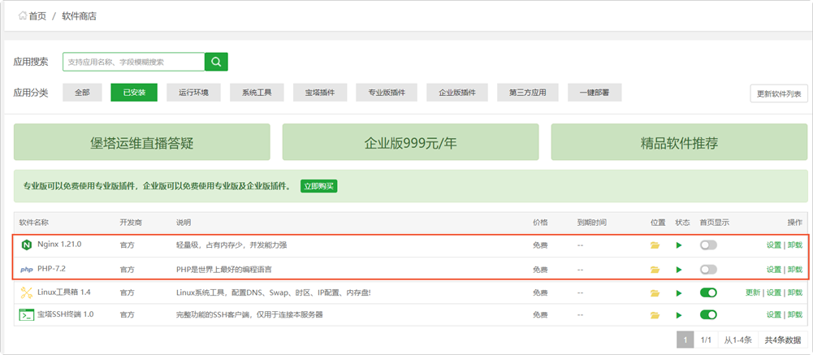Click the 软件名称 column header
The image size is (813, 355).
tap(33, 223)
